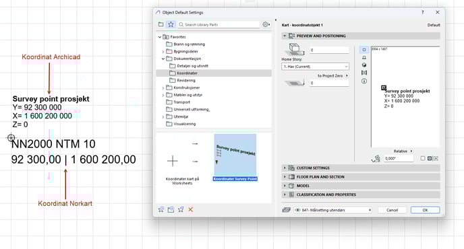Toggle the Favorites star view button
This screenshot has width=464, height=249.
coord(171,24)
